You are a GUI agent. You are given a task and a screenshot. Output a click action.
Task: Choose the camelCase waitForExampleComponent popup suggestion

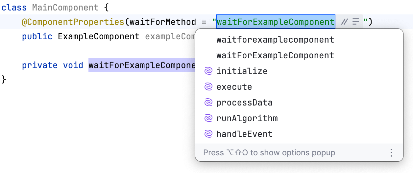275,56
